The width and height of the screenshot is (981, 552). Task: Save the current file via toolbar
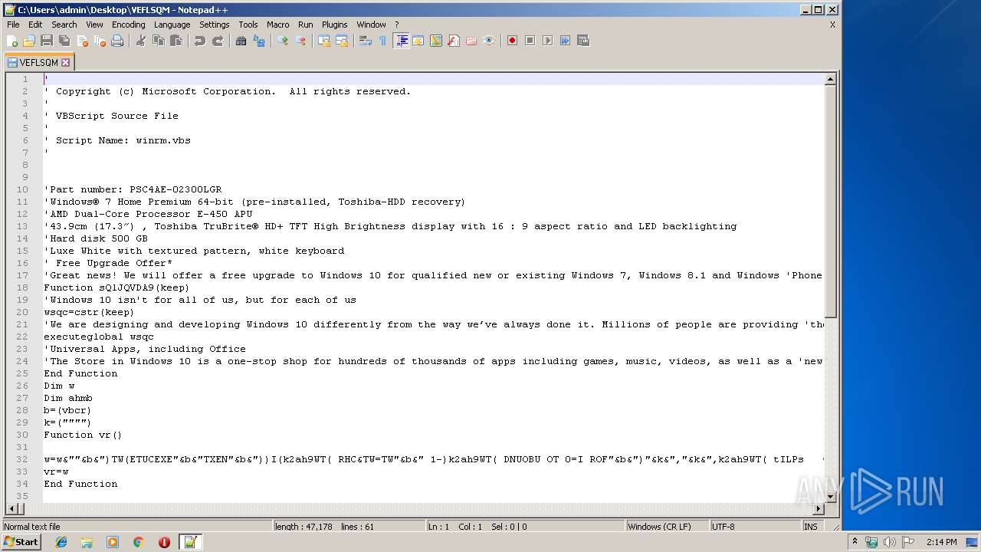point(47,41)
